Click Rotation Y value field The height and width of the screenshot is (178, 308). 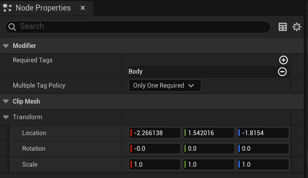(209, 148)
